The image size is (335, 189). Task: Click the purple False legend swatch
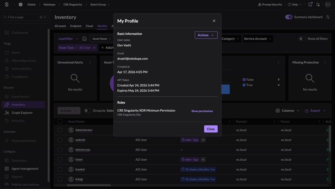point(244,80)
